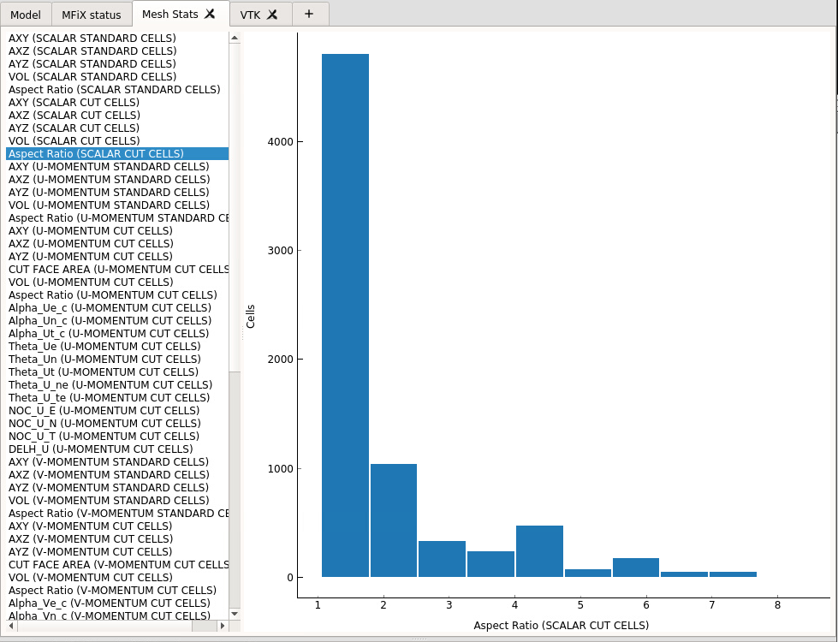Viewport: 838px width, 642px height.
Task: Close the VTK tab
Action: coord(272,14)
